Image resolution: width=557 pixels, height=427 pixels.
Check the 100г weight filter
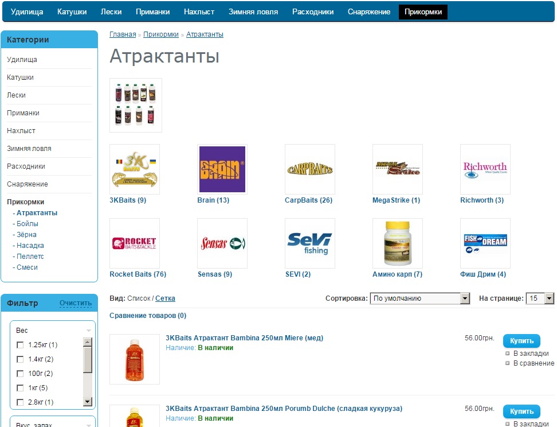[20, 374]
